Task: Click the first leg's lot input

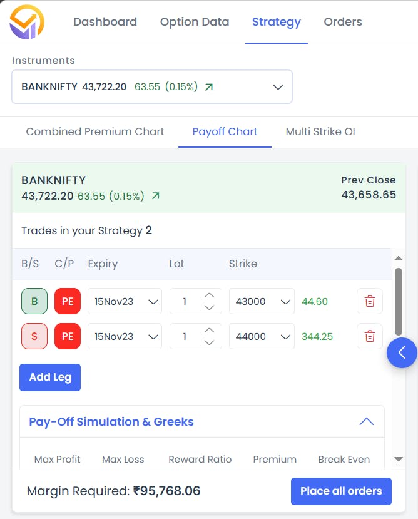Action: click(186, 301)
